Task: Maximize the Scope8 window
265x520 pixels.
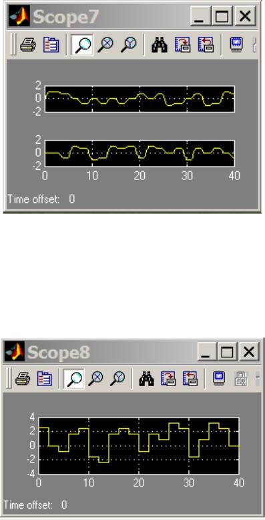Action: [x=227, y=352]
